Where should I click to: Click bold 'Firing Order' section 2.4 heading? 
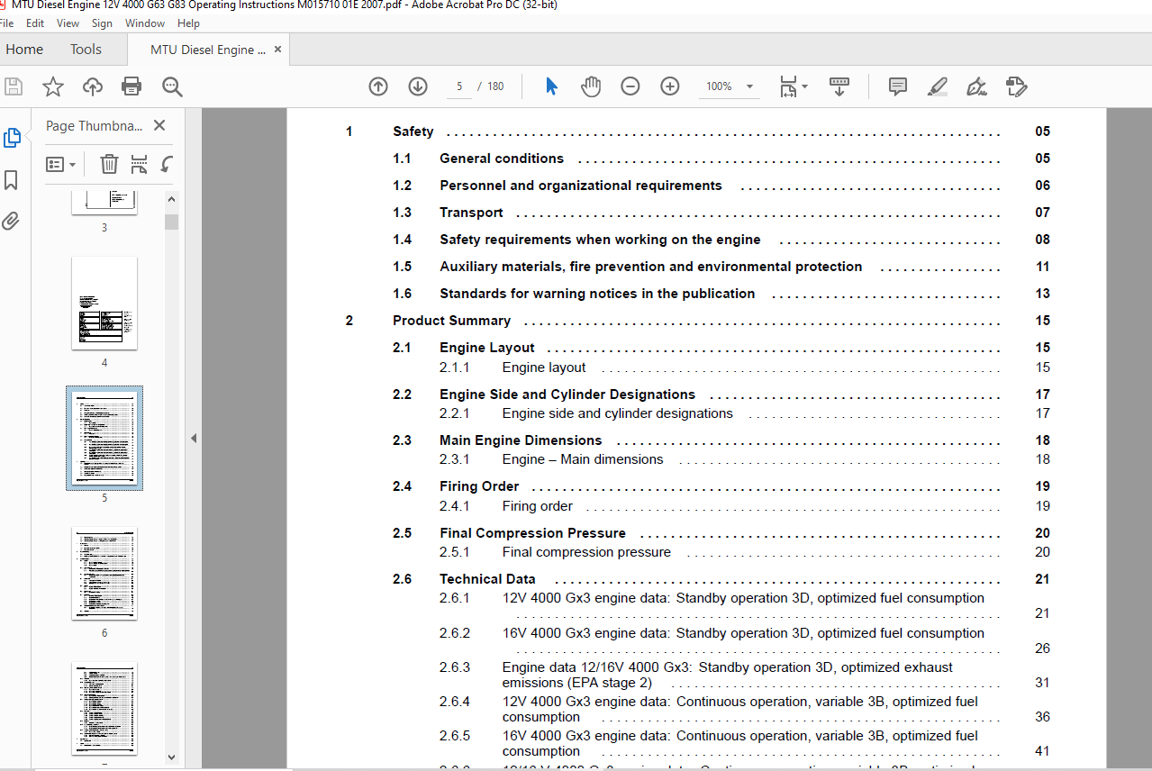tap(479, 486)
